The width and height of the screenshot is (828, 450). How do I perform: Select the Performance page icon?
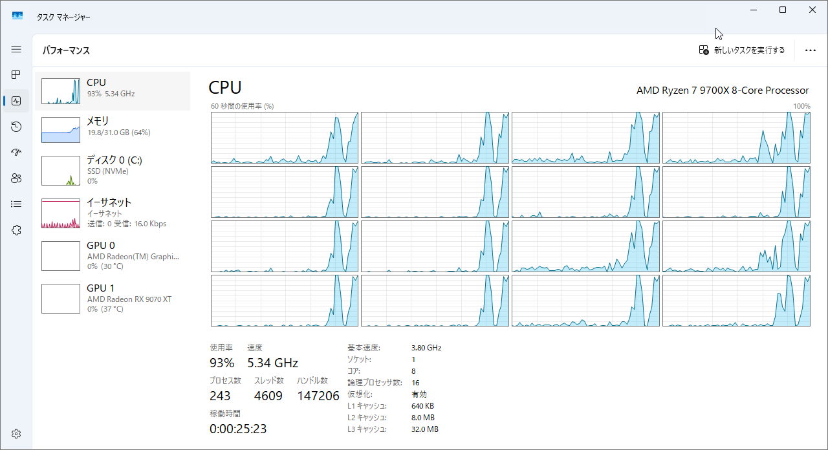(x=16, y=101)
